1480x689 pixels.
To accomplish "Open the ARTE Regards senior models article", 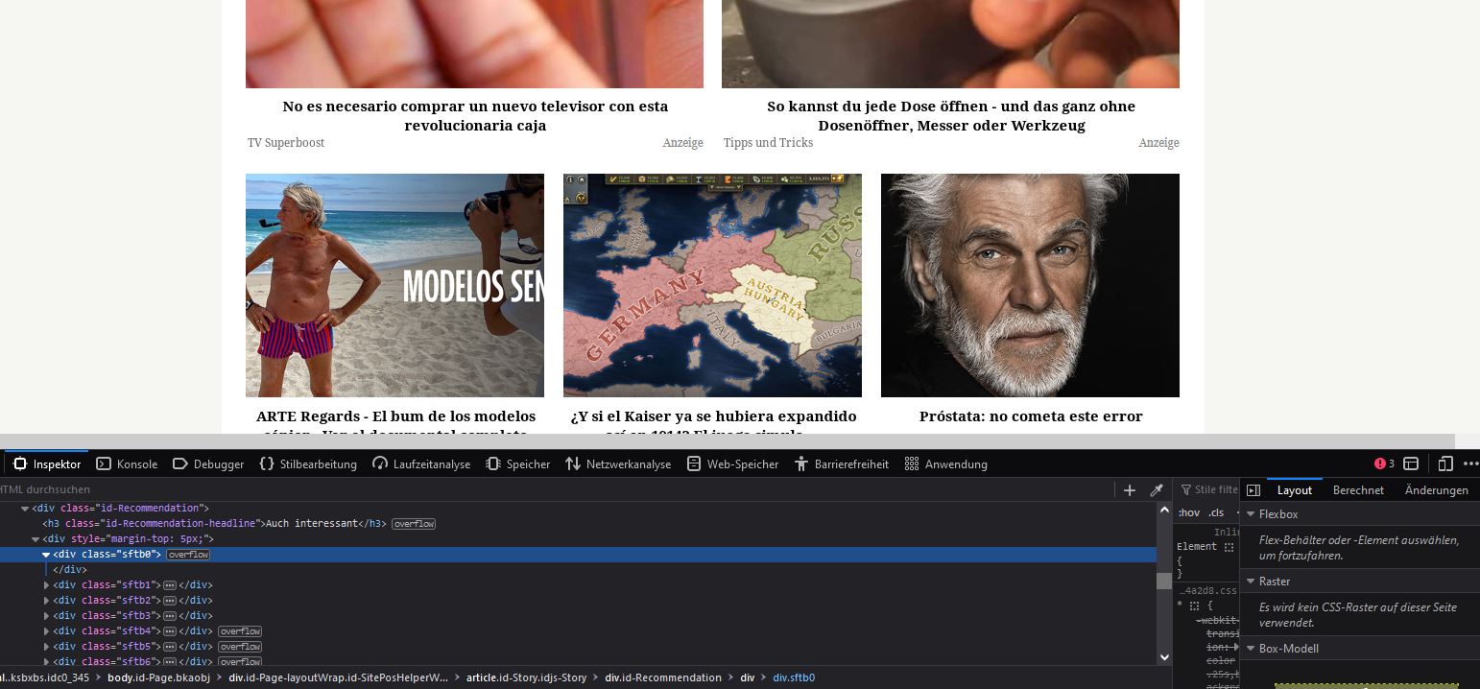I will click(395, 416).
